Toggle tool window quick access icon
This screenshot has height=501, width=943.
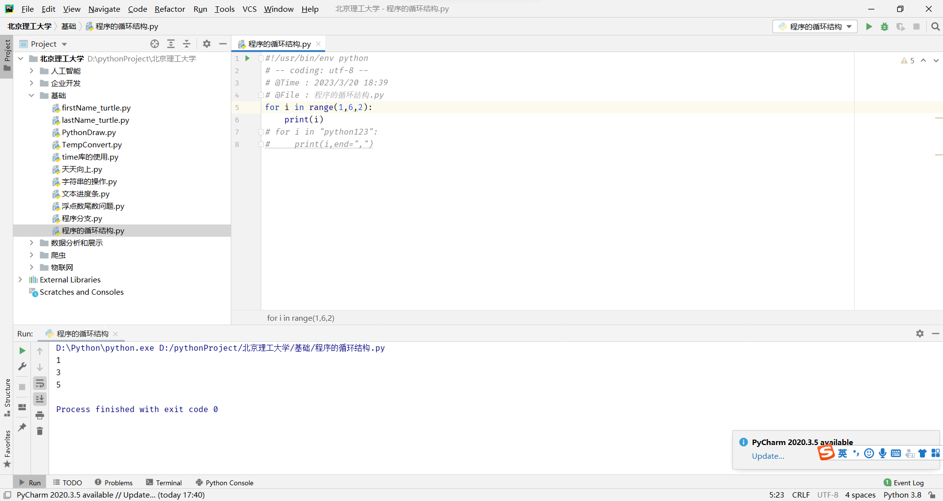click(7, 495)
